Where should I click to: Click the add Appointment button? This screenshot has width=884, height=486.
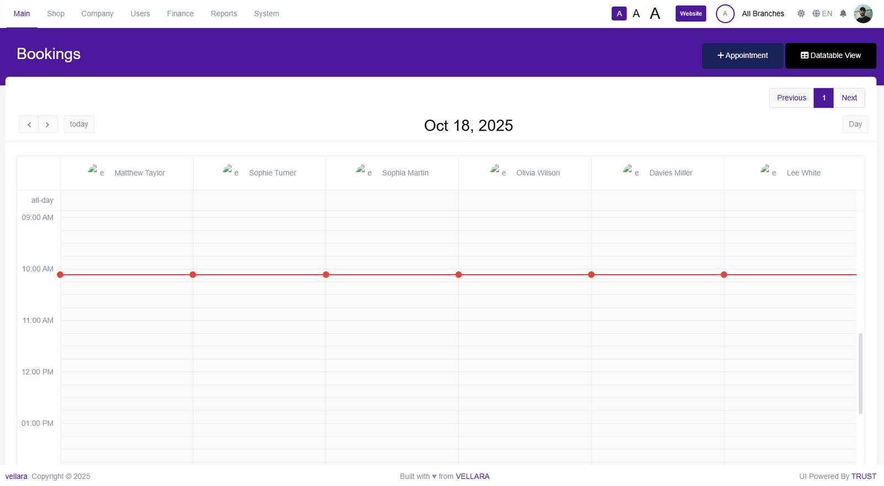742,56
